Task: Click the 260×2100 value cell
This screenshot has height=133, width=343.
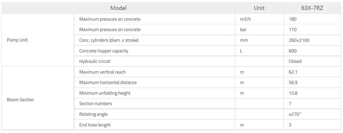Action: [299, 40]
